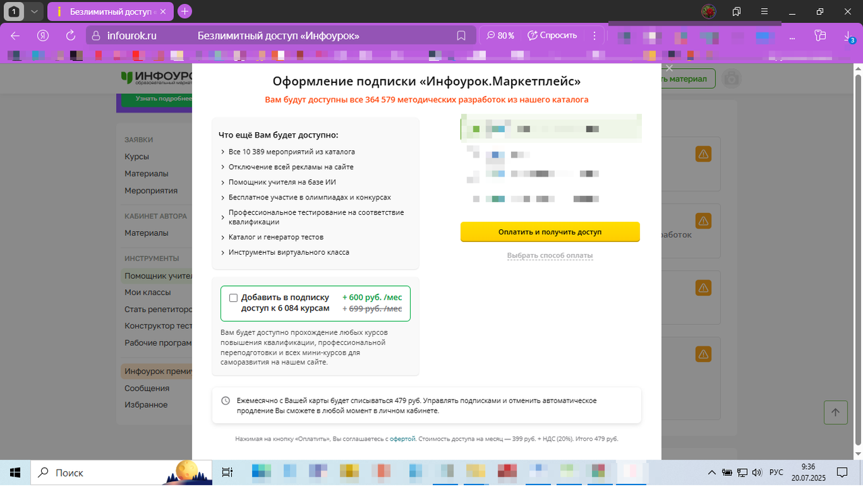Open Мои классы in the sidebar
This screenshot has width=863, height=496.
[148, 292]
